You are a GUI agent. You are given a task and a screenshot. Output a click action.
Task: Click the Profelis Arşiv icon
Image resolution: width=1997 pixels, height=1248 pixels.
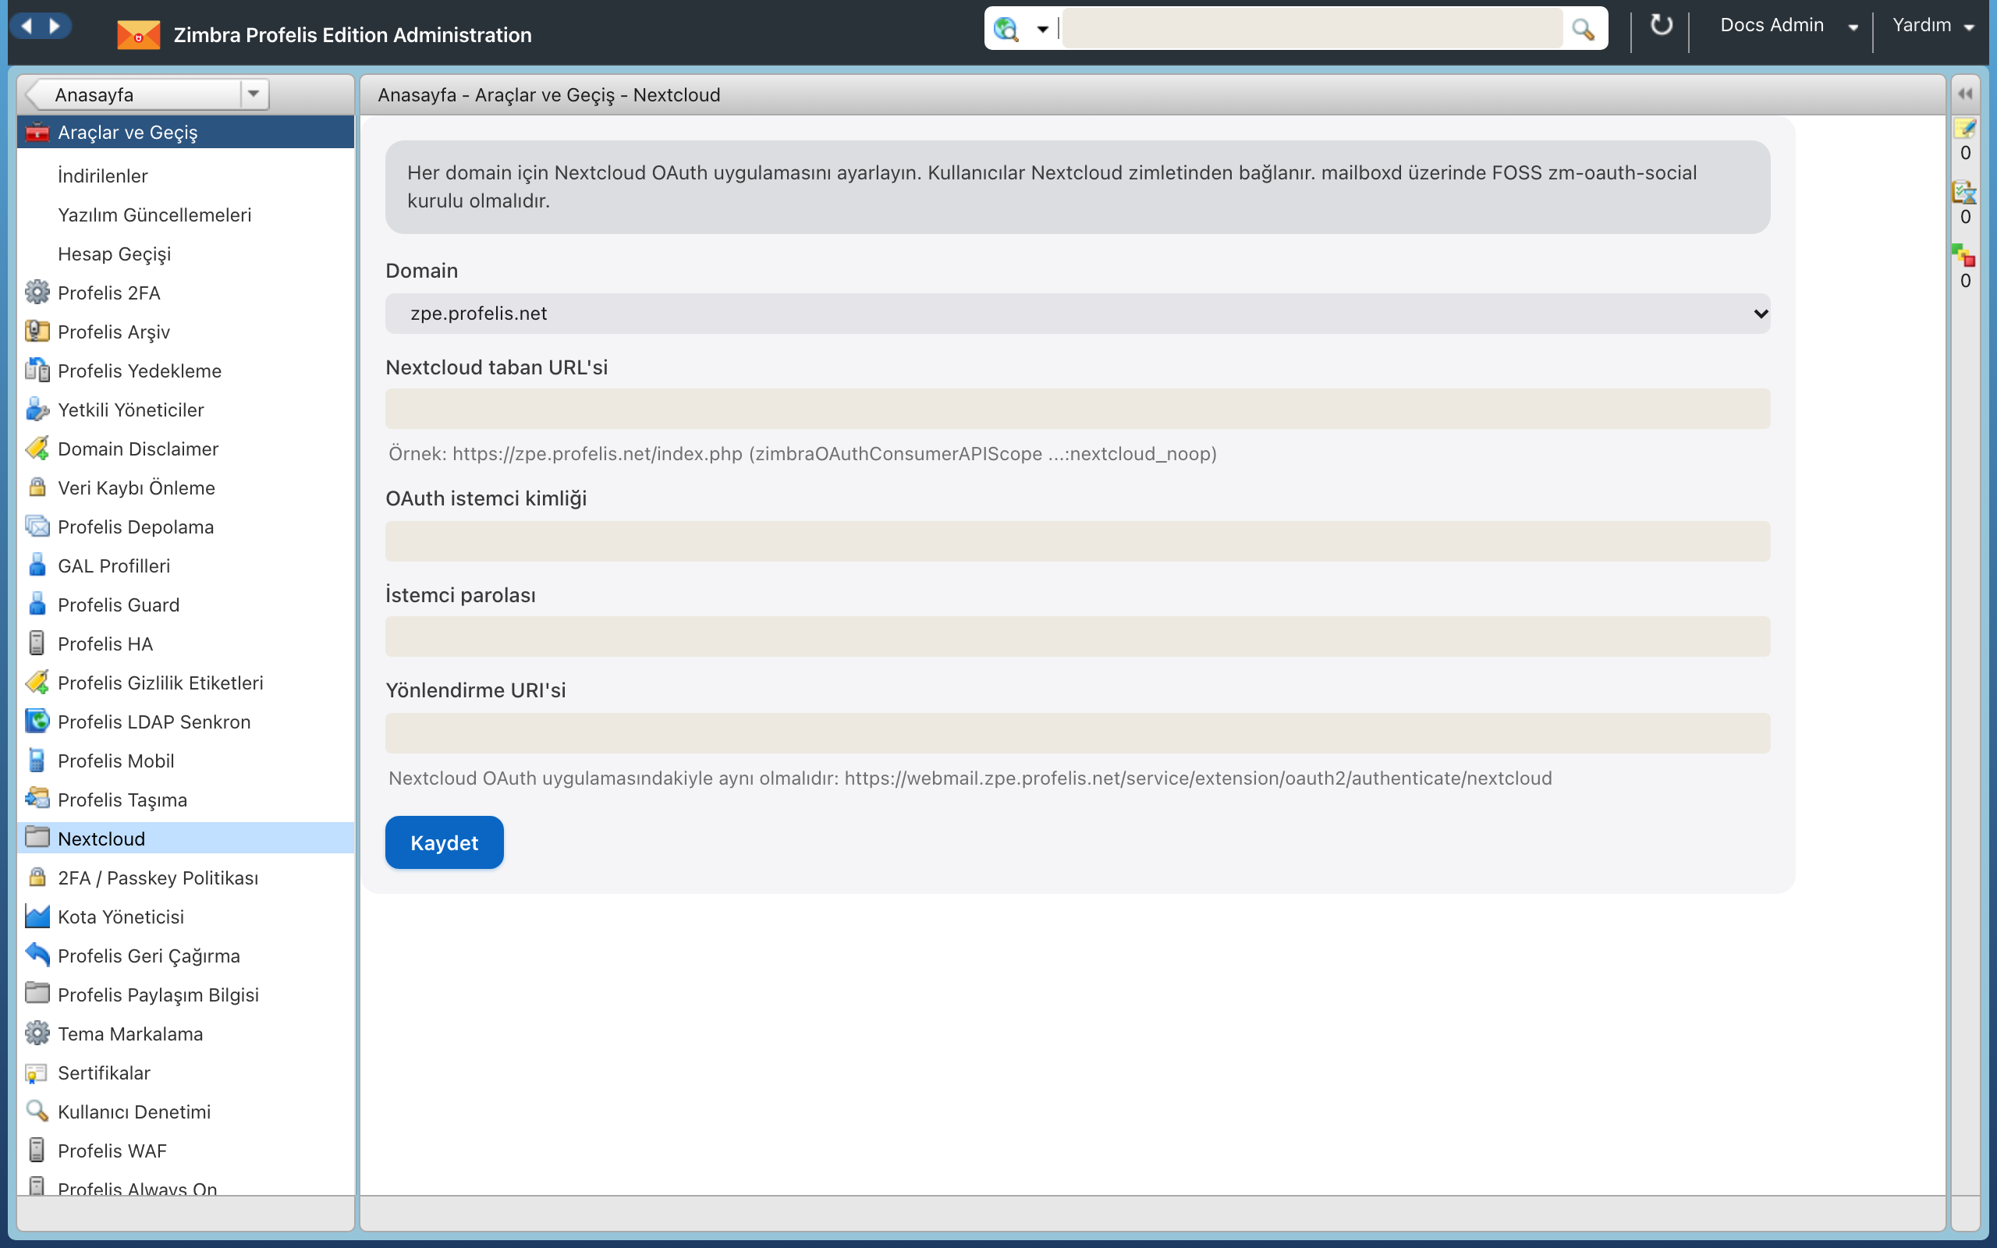click(37, 331)
